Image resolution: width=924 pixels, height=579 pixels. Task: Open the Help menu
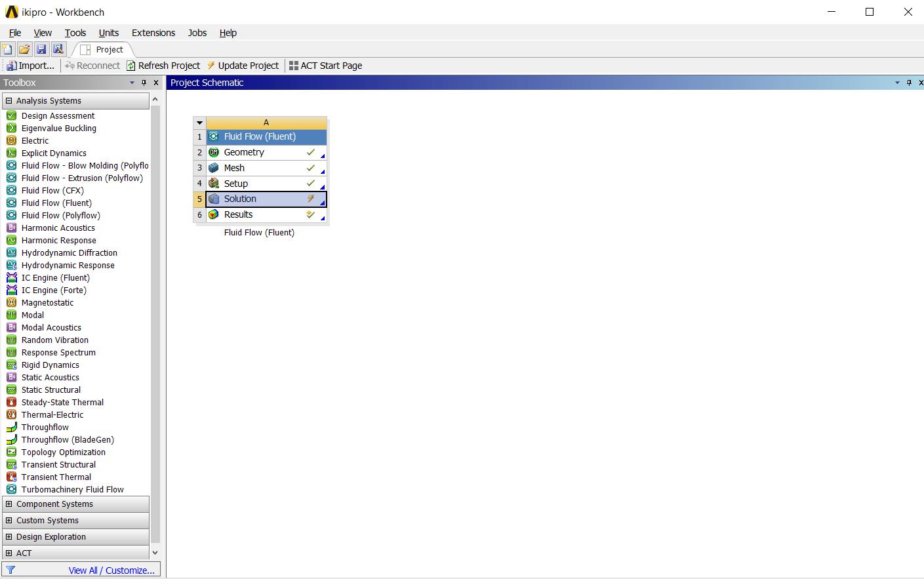pyautogui.click(x=228, y=33)
